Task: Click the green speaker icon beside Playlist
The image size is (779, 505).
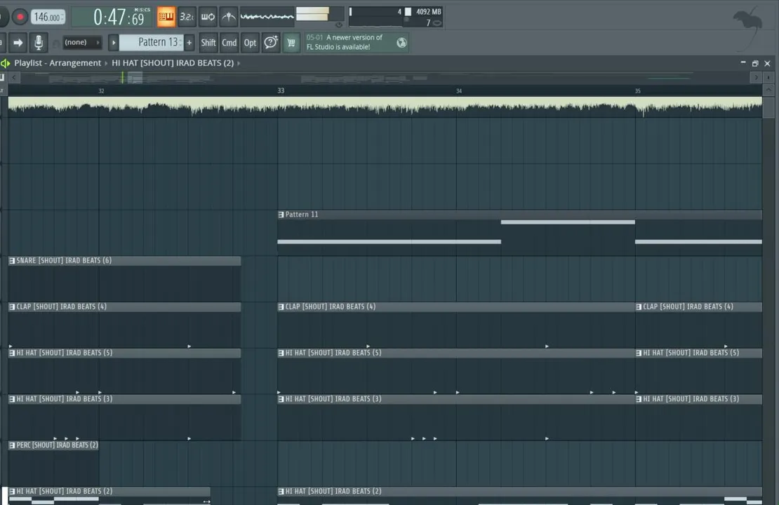Action: (6, 63)
